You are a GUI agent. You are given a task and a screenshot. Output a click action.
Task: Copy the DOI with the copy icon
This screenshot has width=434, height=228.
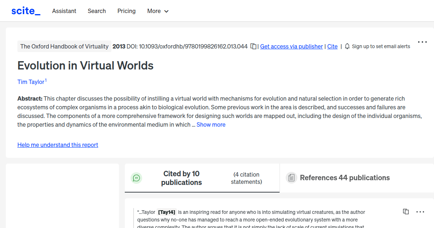coord(254,46)
